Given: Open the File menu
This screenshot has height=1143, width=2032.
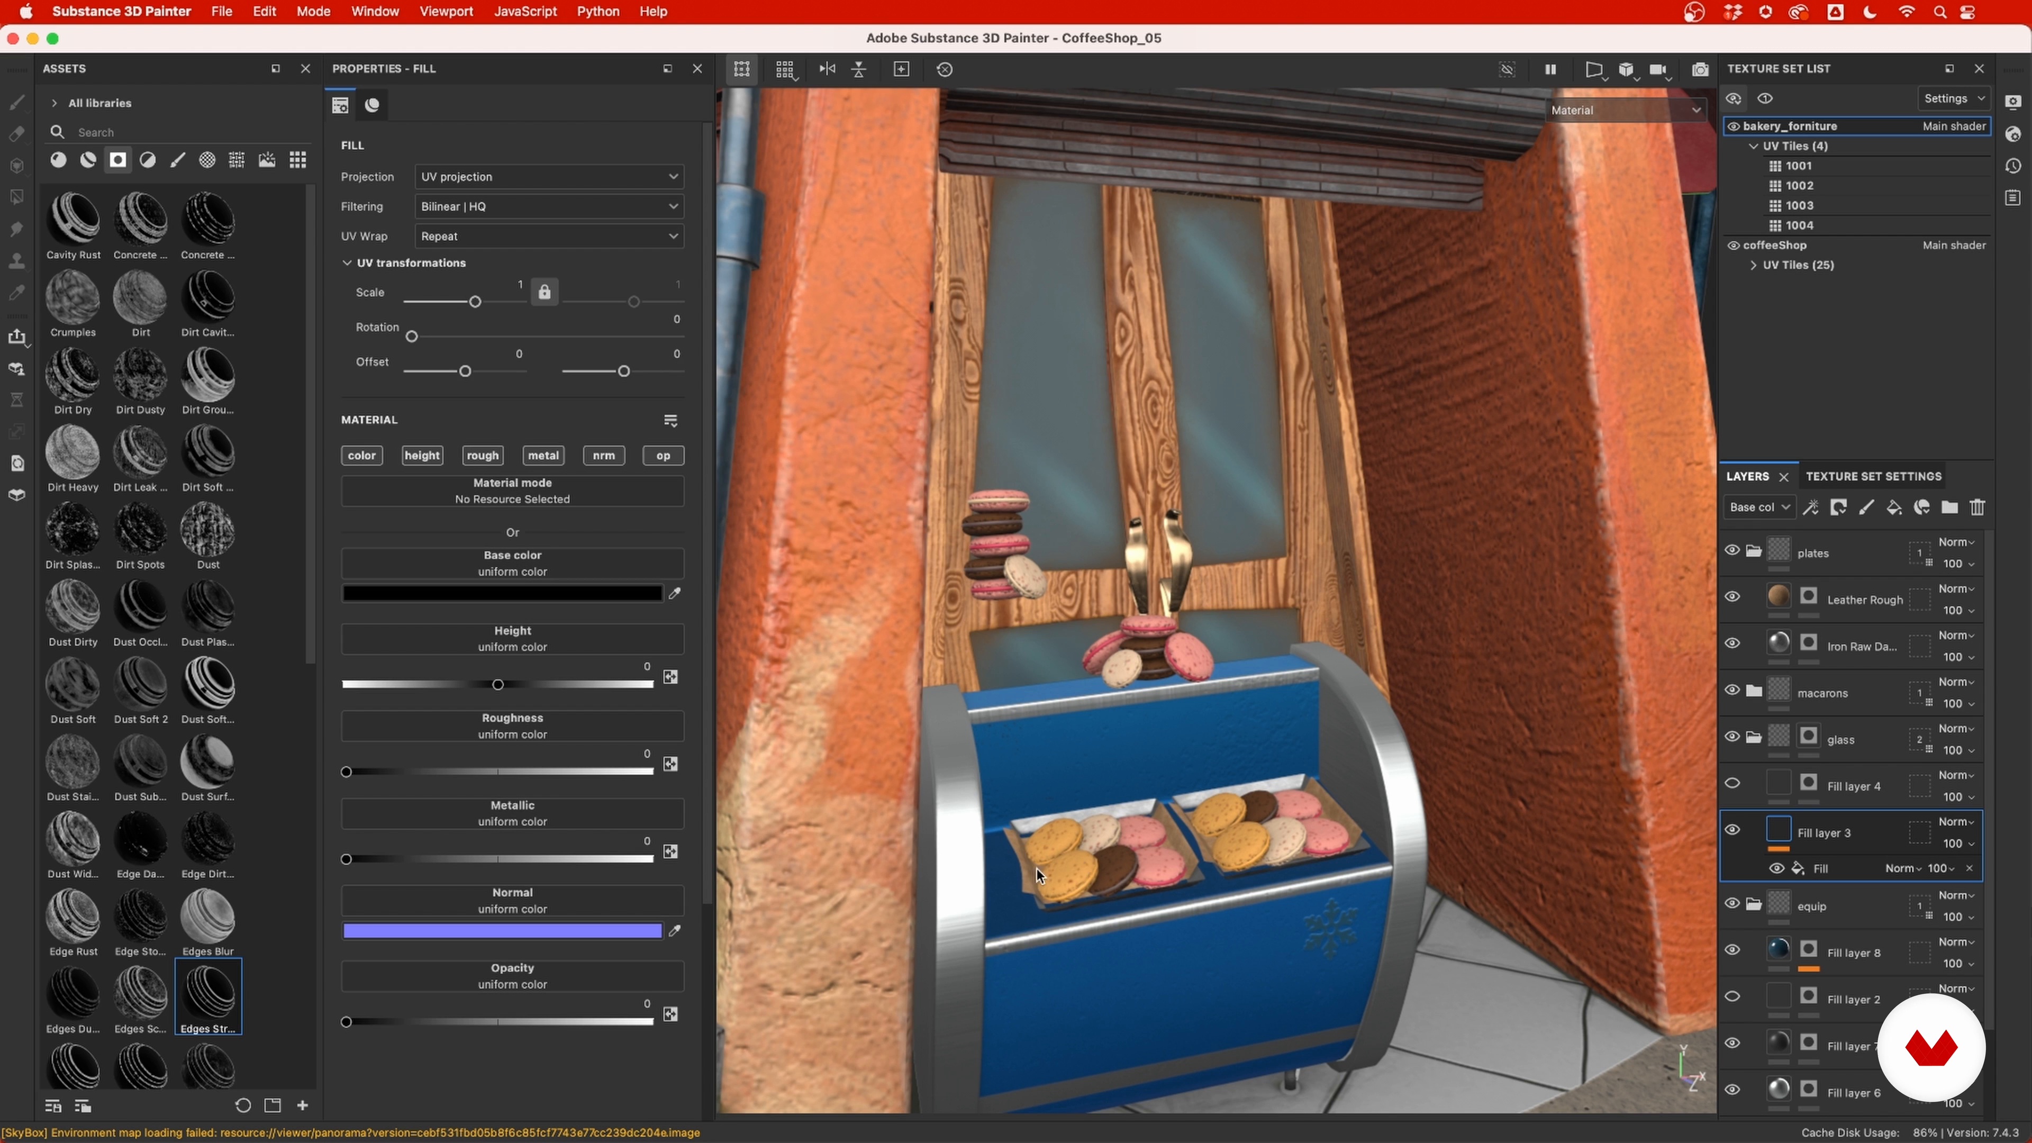Looking at the screenshot, I should tap(222, 12).
